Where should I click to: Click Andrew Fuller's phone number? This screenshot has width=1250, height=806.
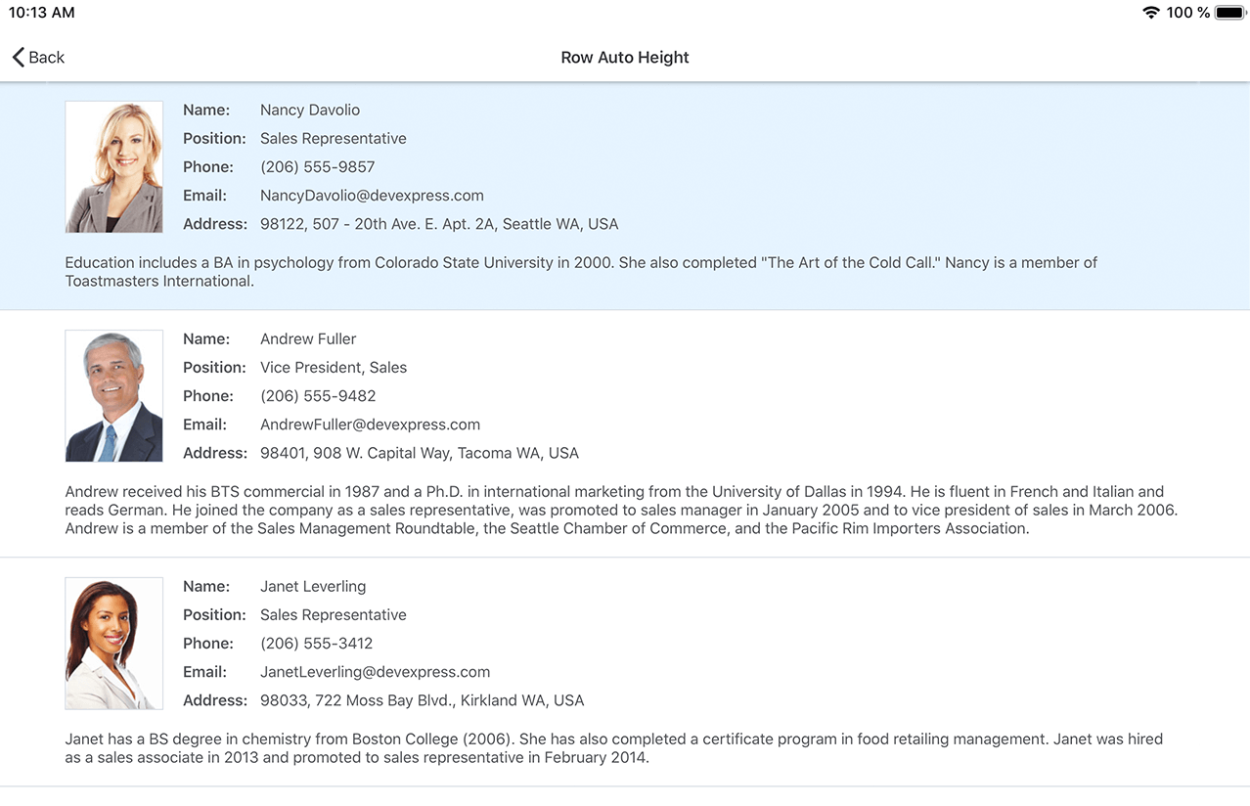(x=318, y=395)
